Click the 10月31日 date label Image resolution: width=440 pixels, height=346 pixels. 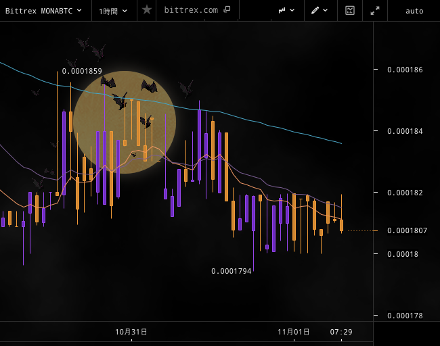(x=131, y=332)
